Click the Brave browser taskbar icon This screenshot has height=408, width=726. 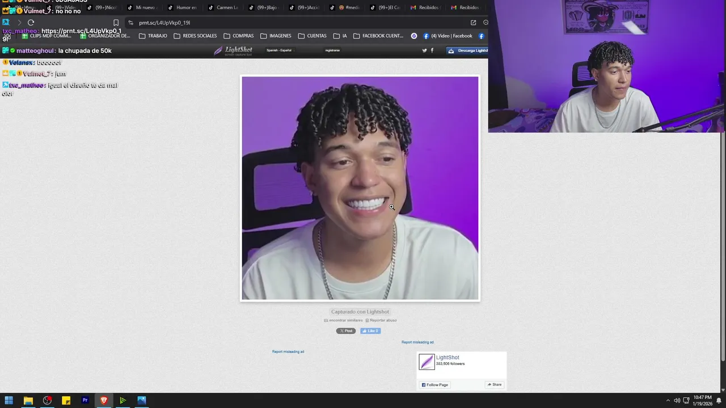tap(104, 401)
